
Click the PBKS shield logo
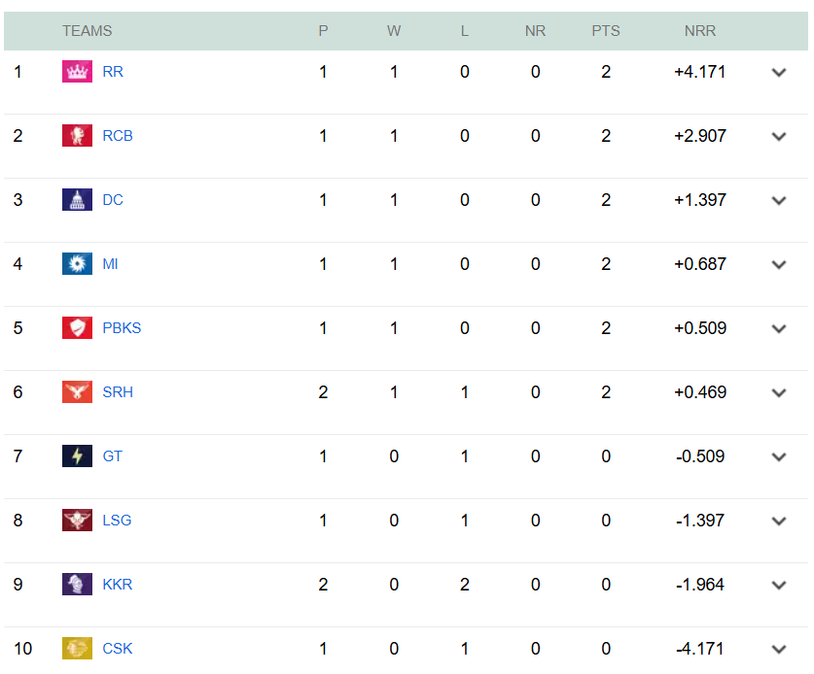click(78, 327)
